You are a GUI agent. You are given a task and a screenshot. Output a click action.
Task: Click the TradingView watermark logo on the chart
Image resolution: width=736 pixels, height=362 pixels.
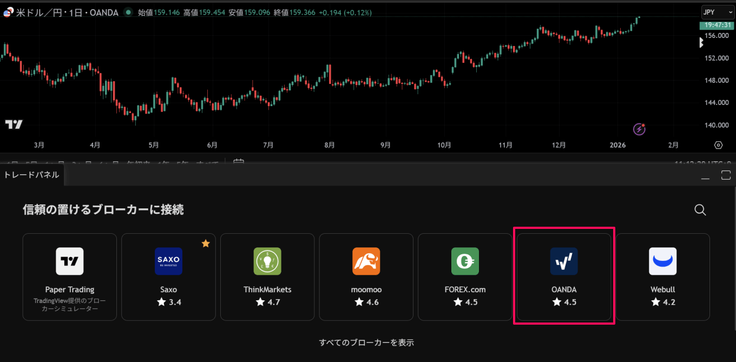point(14,124)
